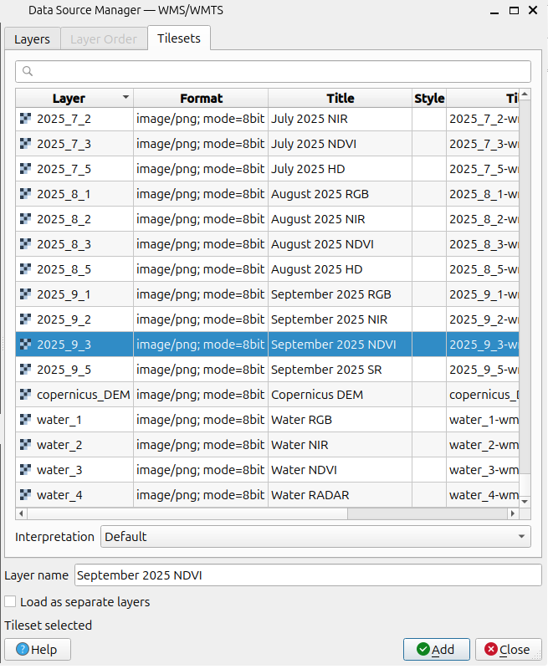Click the tileset icon for 2025_9_5
This screenshot has height=669, width=548.
25,370
